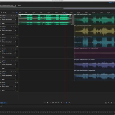
Task: Click the Play button in transport
Action: pos(48,103)
